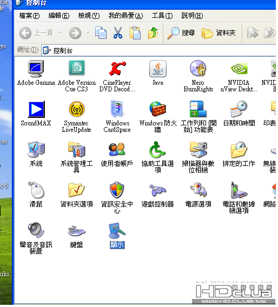The image size is (278, 307).
Task: Toggle the 資料夾 folders pane button
Action: click(x=219, y=33)
